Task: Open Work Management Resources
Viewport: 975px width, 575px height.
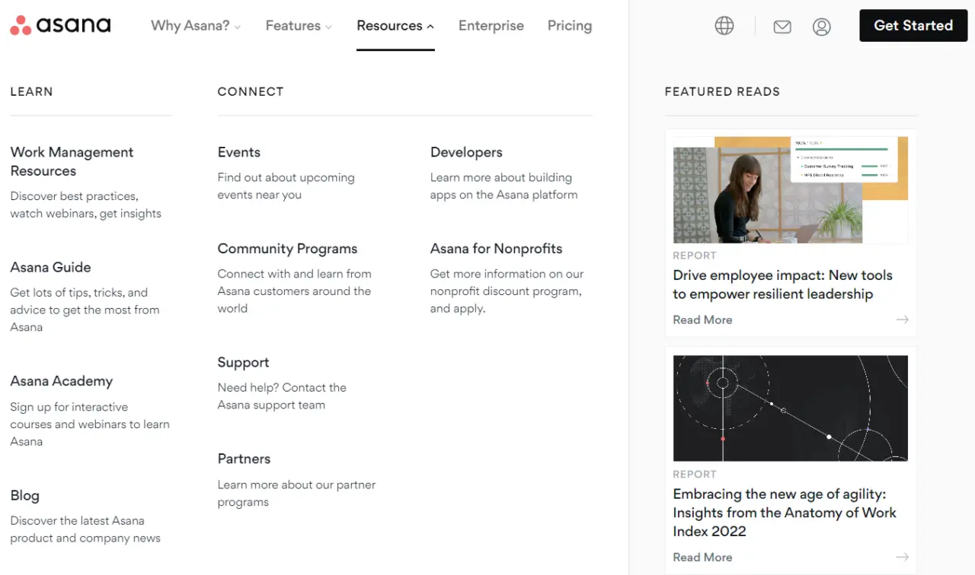Action: coord(72,161)
